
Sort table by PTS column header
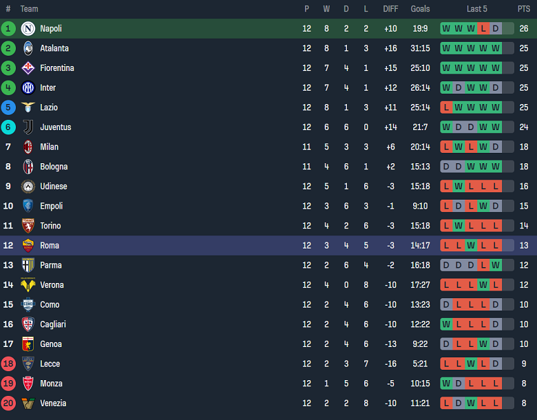click(x=524, y=9)
